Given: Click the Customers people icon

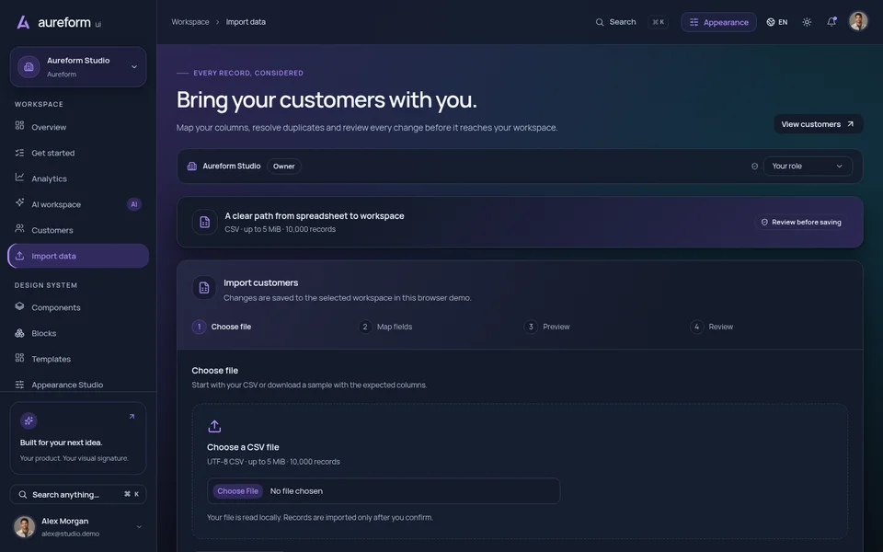Looking at the screenshot, I should (x=19, y=229).
